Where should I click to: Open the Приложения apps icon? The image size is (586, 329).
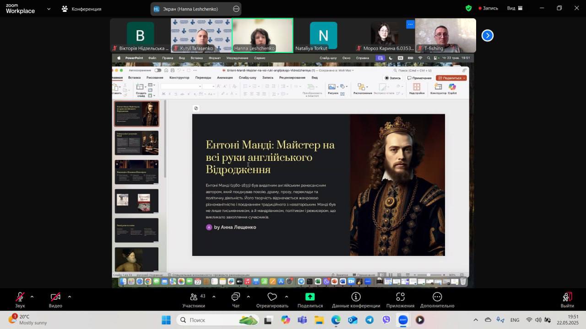[x=400, y=297]
